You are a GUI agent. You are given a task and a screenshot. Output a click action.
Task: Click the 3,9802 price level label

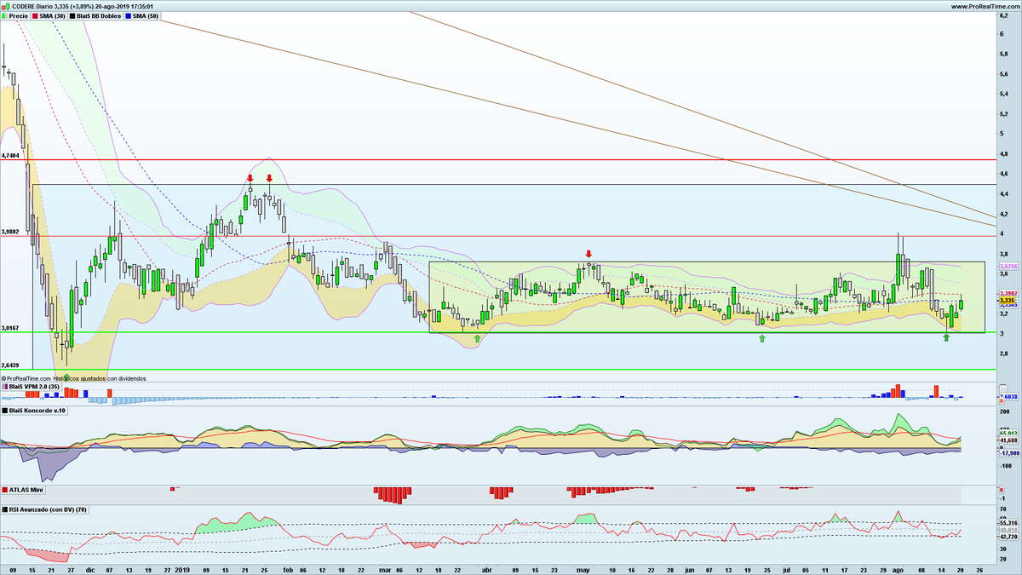click(x=11, y=232)
